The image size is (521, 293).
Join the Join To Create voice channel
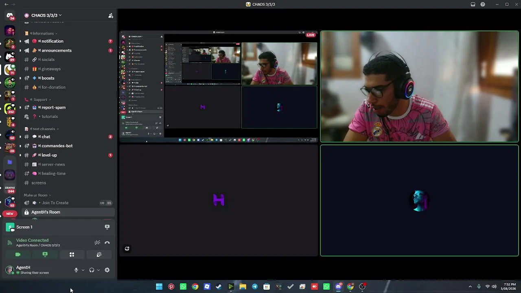coord(68,203)
